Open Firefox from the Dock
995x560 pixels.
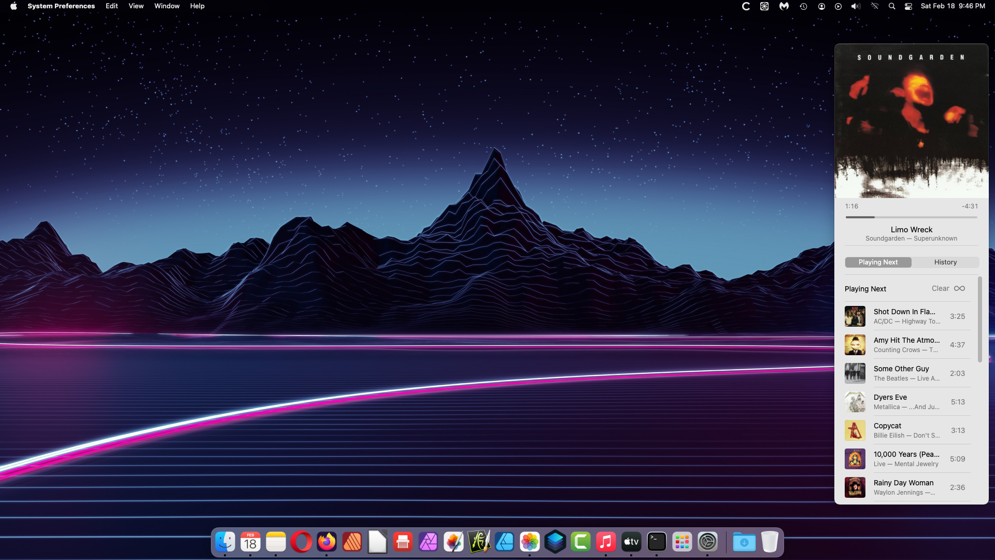click(326, 542)
